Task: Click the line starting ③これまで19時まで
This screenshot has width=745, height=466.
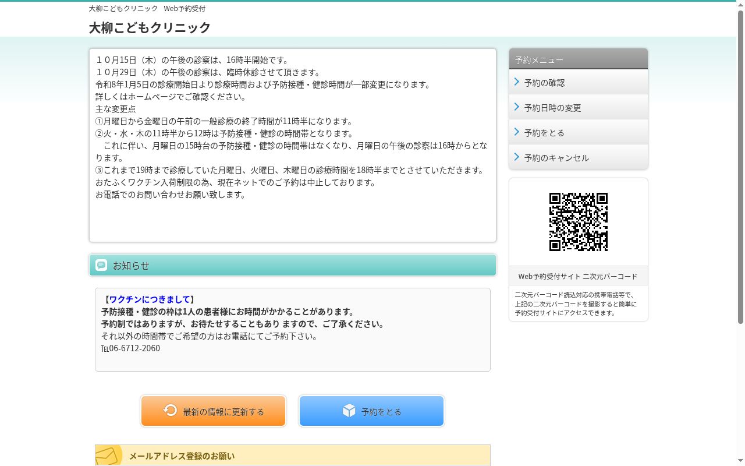Action: pos(290,170)
